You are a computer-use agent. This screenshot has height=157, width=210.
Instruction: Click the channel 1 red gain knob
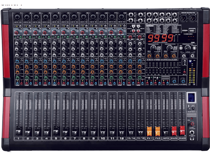click(16, 33)
